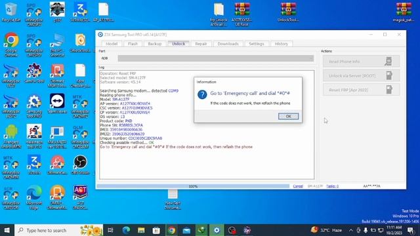Image resolution: width=420 pixels, height=236 pixels.
Task: Open Ultimate Multi Tool desktop icon
Action: coord(57,75)
